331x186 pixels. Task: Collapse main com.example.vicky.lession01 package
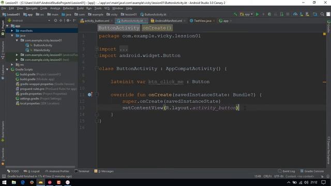click(17, 40)
